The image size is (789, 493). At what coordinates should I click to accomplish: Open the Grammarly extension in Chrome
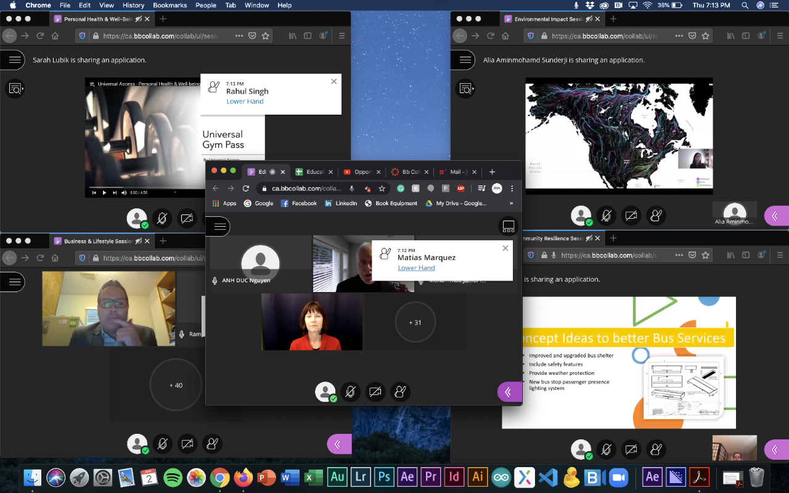tap(401, 189)
